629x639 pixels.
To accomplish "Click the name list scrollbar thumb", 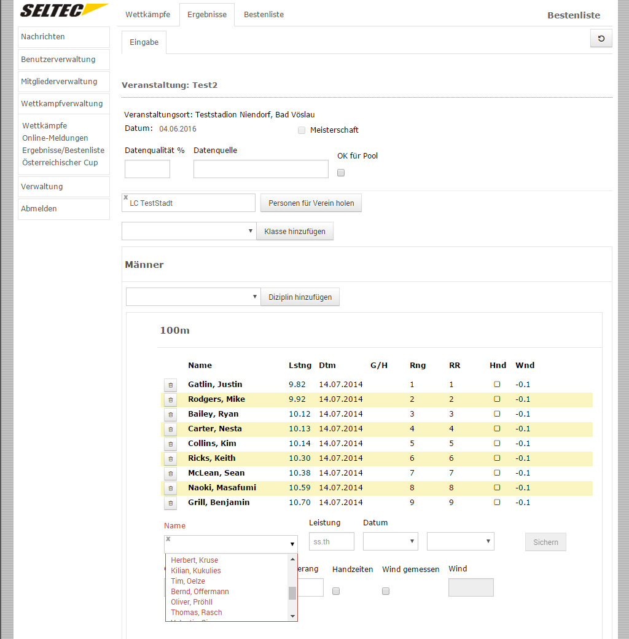I will coord(292,592).
